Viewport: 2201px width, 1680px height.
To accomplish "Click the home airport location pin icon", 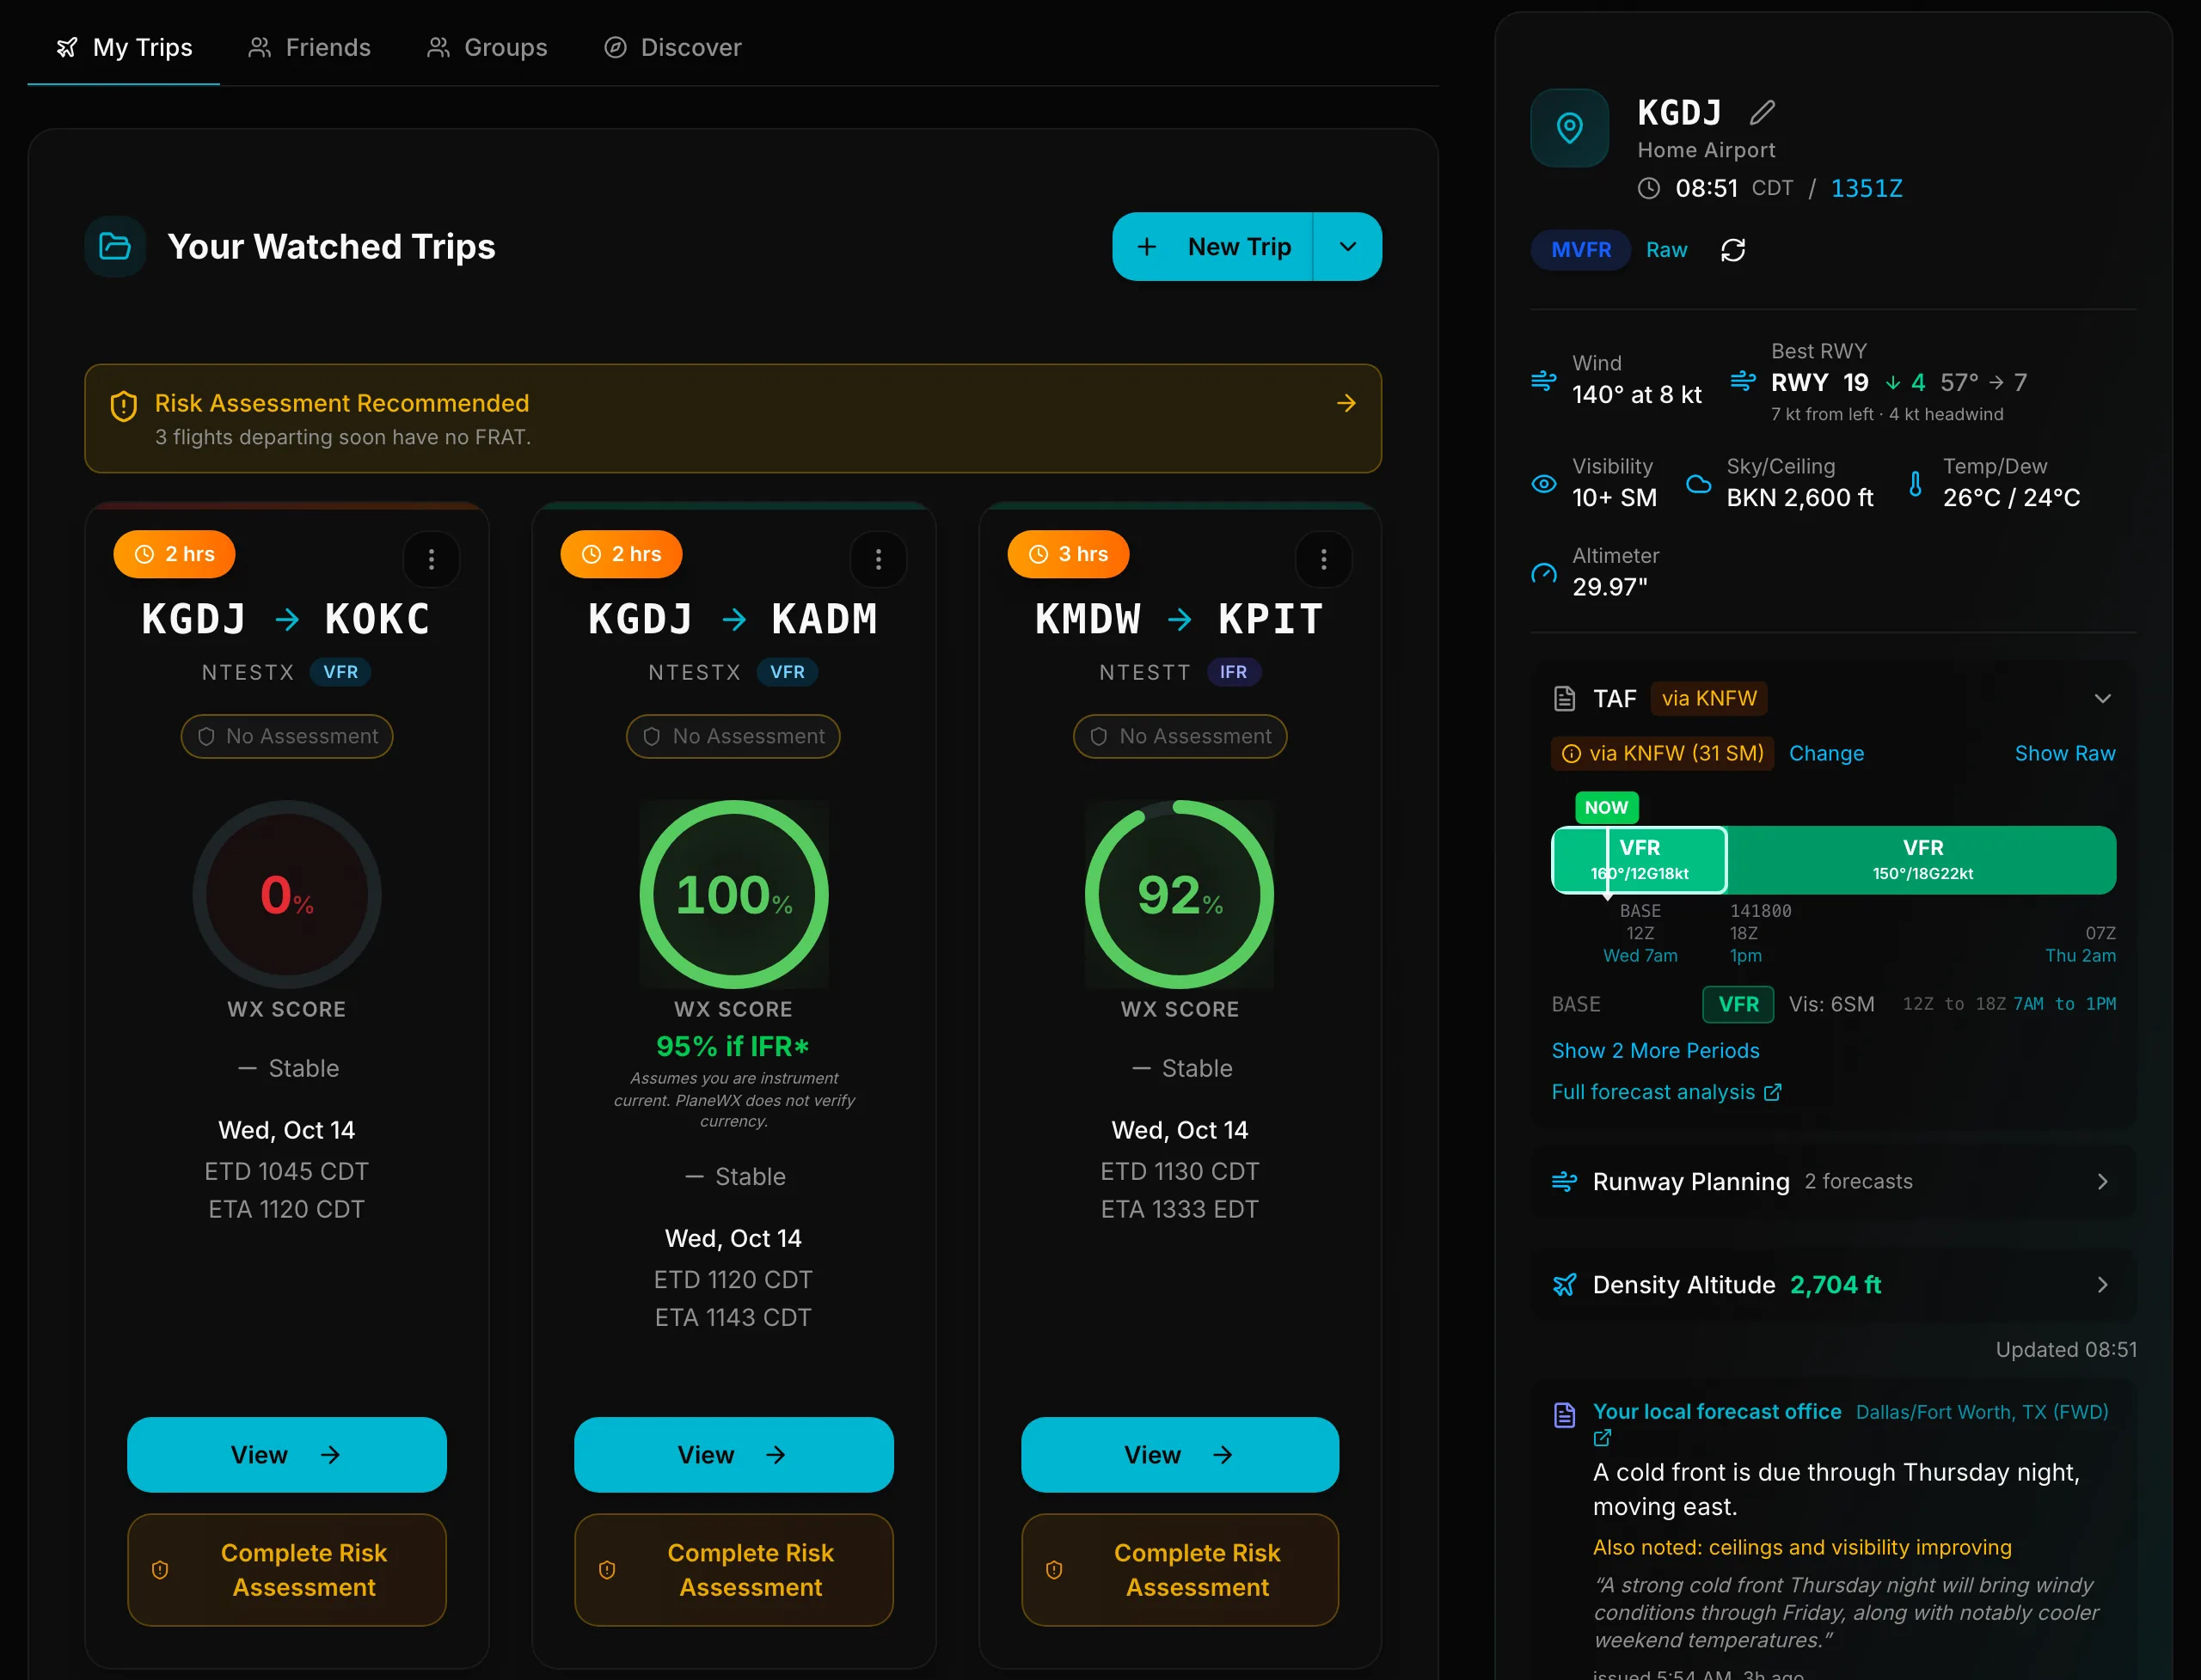I will [1570, 128].
